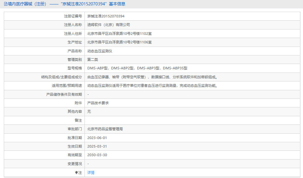Click other content value 无
Screen dimensions: 303x178
click(x=89, y=111)
